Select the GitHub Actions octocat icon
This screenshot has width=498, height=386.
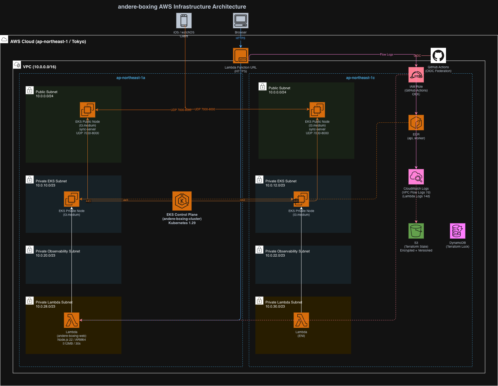[x=438, y=56]
